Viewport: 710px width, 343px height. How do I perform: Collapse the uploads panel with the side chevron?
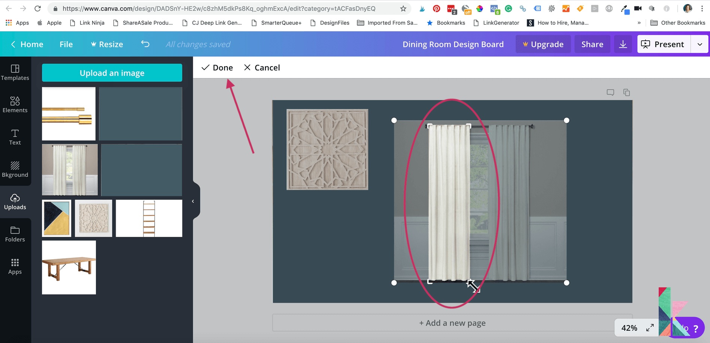[x=193, y=201]
